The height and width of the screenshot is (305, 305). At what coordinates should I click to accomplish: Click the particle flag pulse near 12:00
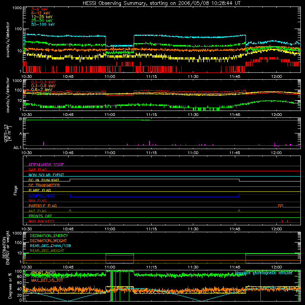point(281,206)
